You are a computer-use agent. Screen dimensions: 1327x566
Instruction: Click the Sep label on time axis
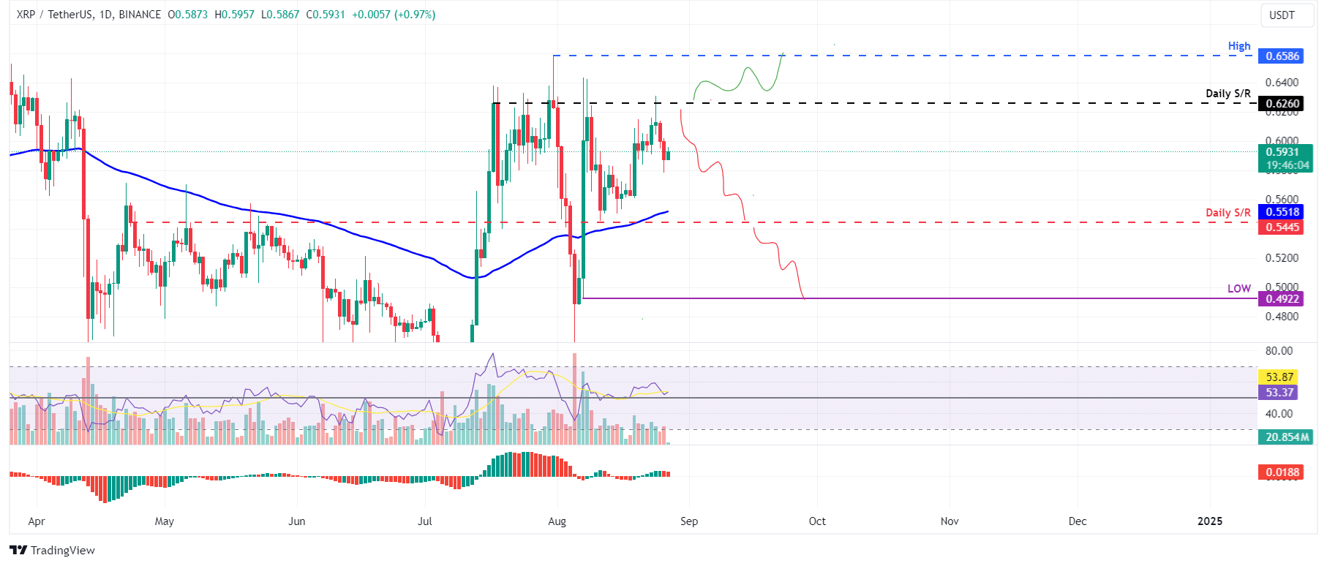pyautogui.click(x=689, y=521)
